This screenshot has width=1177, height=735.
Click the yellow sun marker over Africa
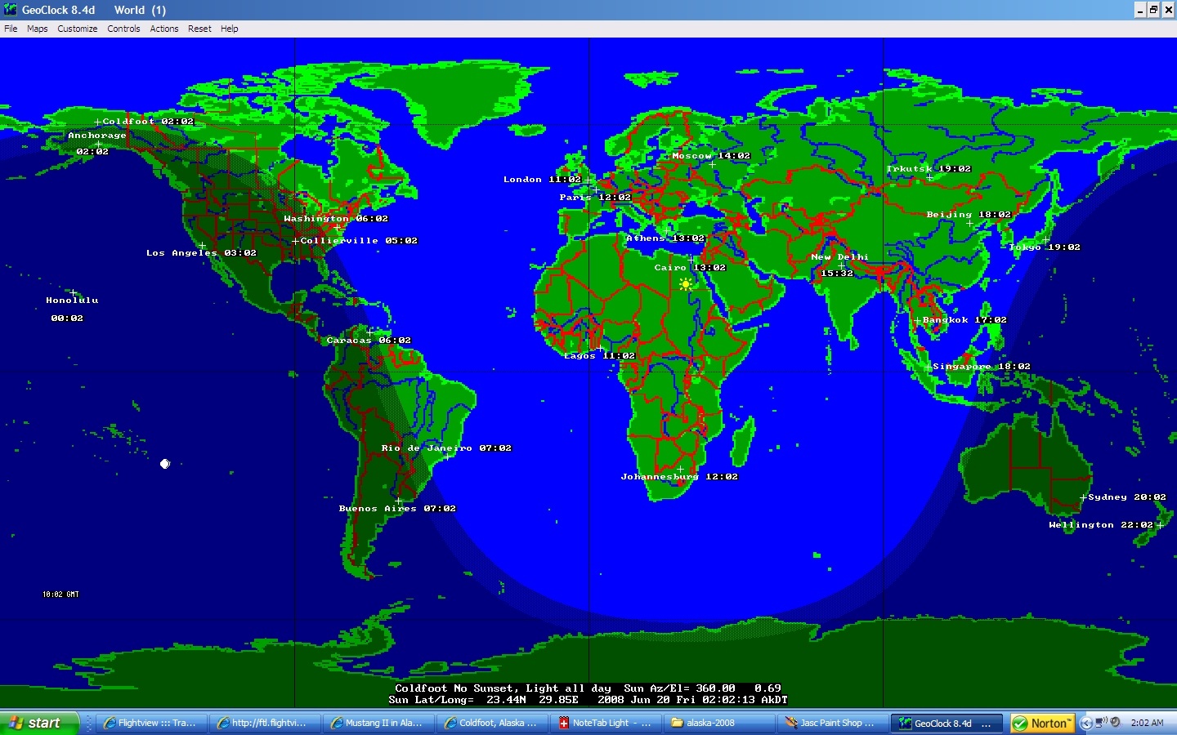pos(685,284)
